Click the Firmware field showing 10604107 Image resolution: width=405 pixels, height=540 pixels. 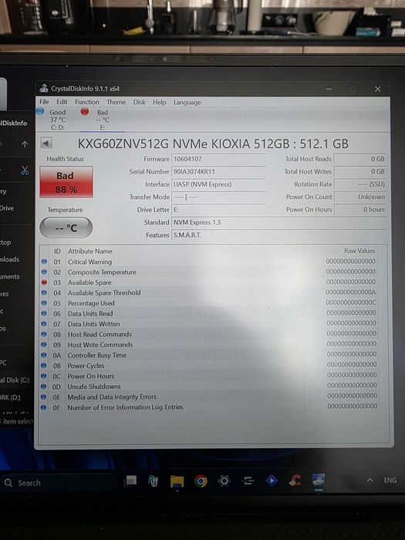(x=218, y=159)
